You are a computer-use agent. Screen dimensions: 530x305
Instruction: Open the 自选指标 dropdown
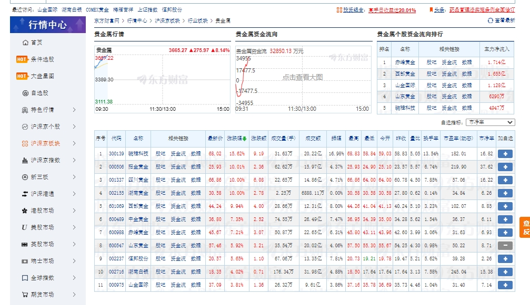tap(490, 122)
